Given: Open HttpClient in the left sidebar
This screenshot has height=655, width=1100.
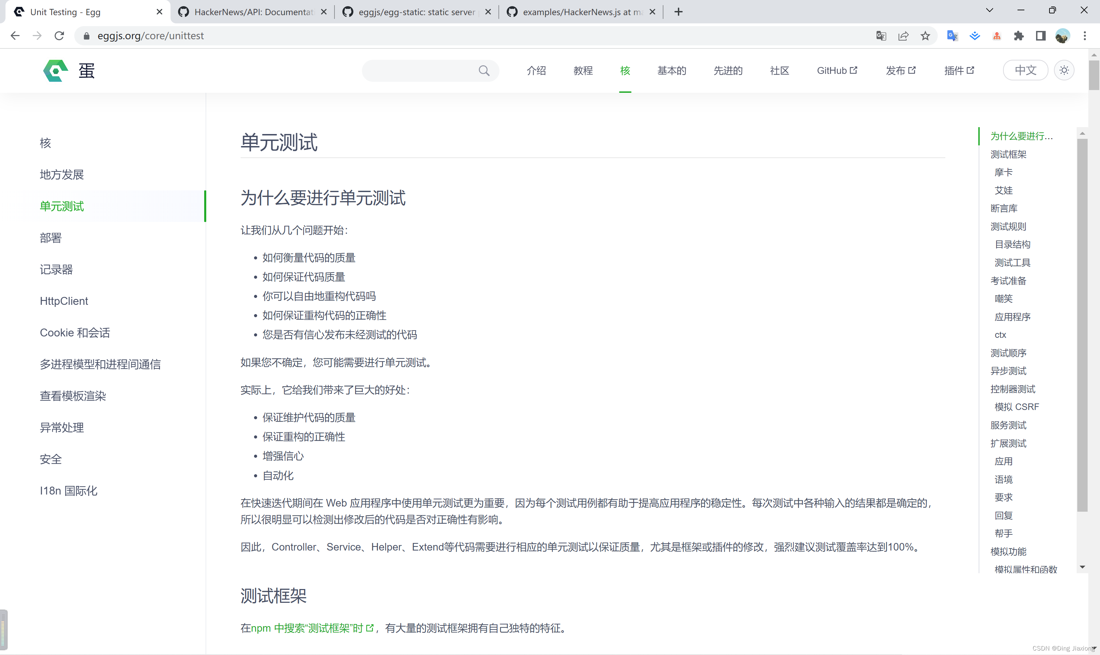Looking at the screenshot, I should point(64,301).
